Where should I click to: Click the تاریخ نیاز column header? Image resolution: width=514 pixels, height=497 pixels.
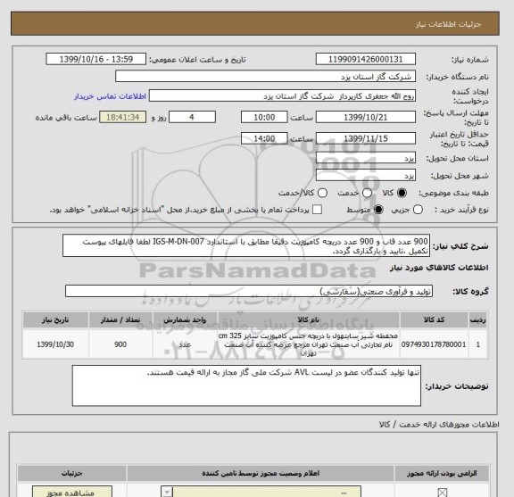[x=55, y=320]
